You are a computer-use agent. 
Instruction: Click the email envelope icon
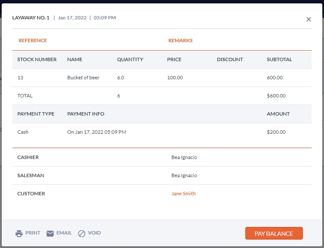50,233
